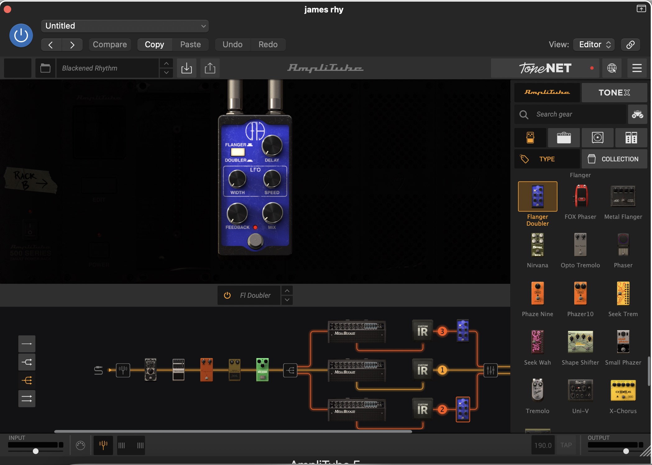This screenshot has width=652, height=465.
Task: Switch to the COLLECTION filter tab
Action: pos(614,159)
